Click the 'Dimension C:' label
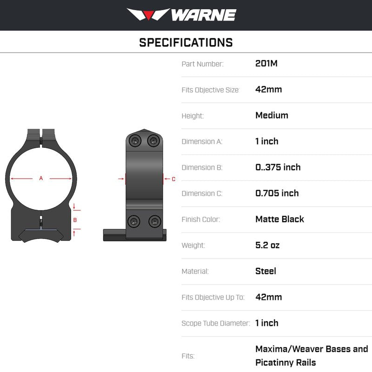372x372 pixels. point(202,193)
